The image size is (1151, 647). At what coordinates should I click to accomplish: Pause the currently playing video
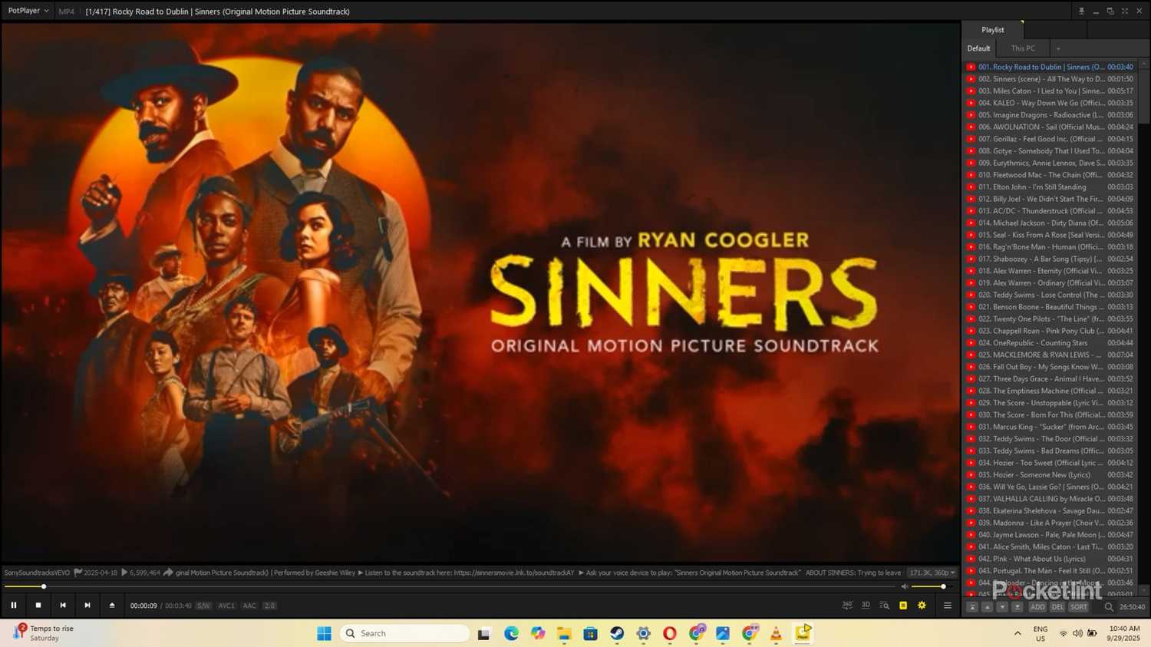click(14, 606)
